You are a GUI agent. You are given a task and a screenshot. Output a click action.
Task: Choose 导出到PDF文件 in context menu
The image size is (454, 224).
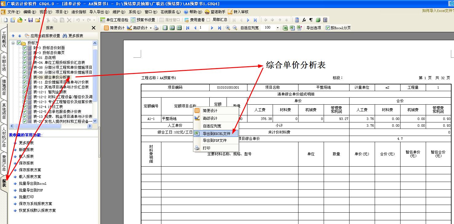point(216,141)
